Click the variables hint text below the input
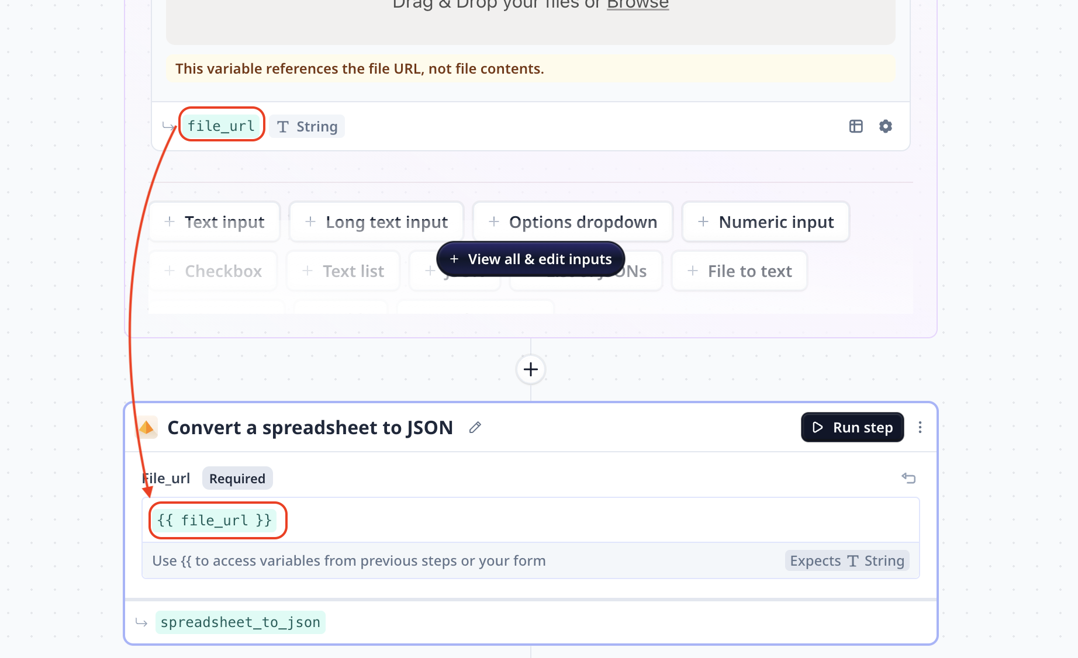 349,561
